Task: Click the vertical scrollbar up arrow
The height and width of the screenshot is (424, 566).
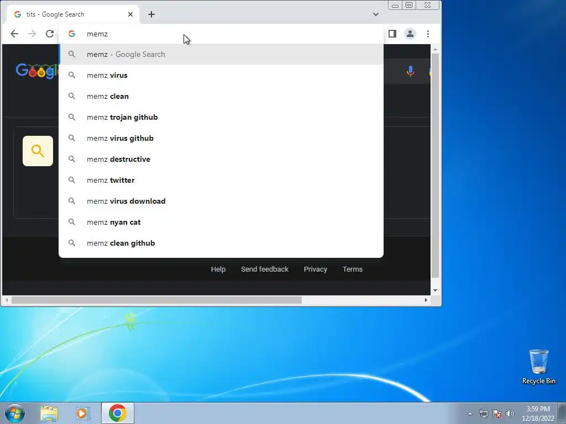Action: coord(436,49)
